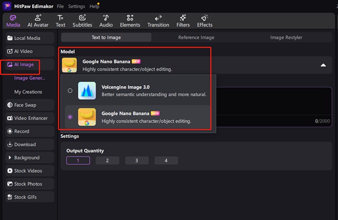Set output quantity to 3
The width and height of the screenshot is (338, 220).
coord(137,161)
